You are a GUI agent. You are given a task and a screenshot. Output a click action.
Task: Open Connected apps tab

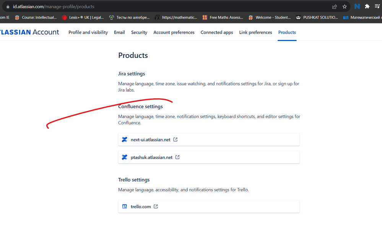(x=217, y=32)
